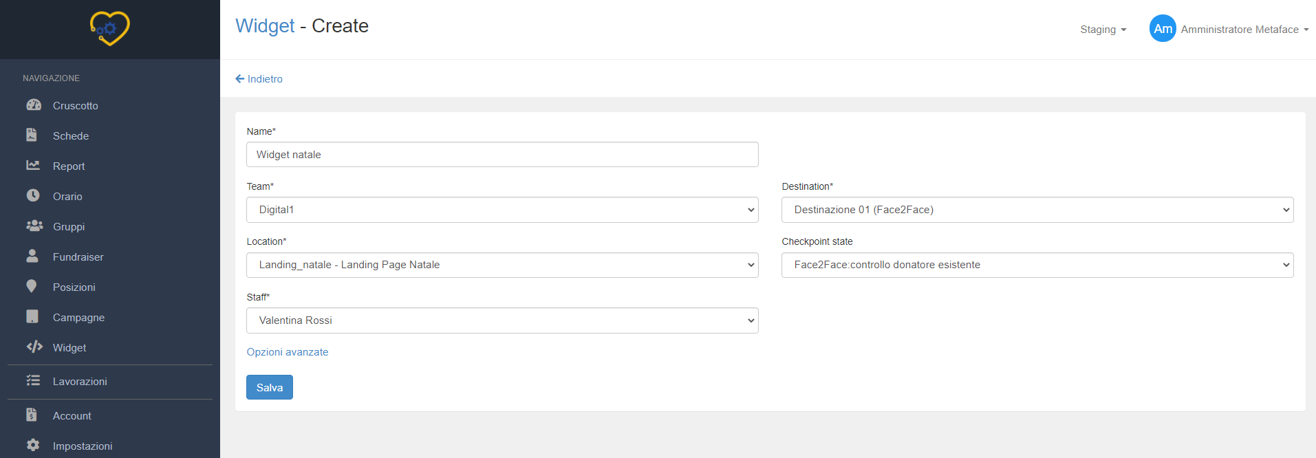Click the Cruscotto dashboard icon
Image resolution: width=1316 pixels, height=458 pixels.
[x=33, y=105]
